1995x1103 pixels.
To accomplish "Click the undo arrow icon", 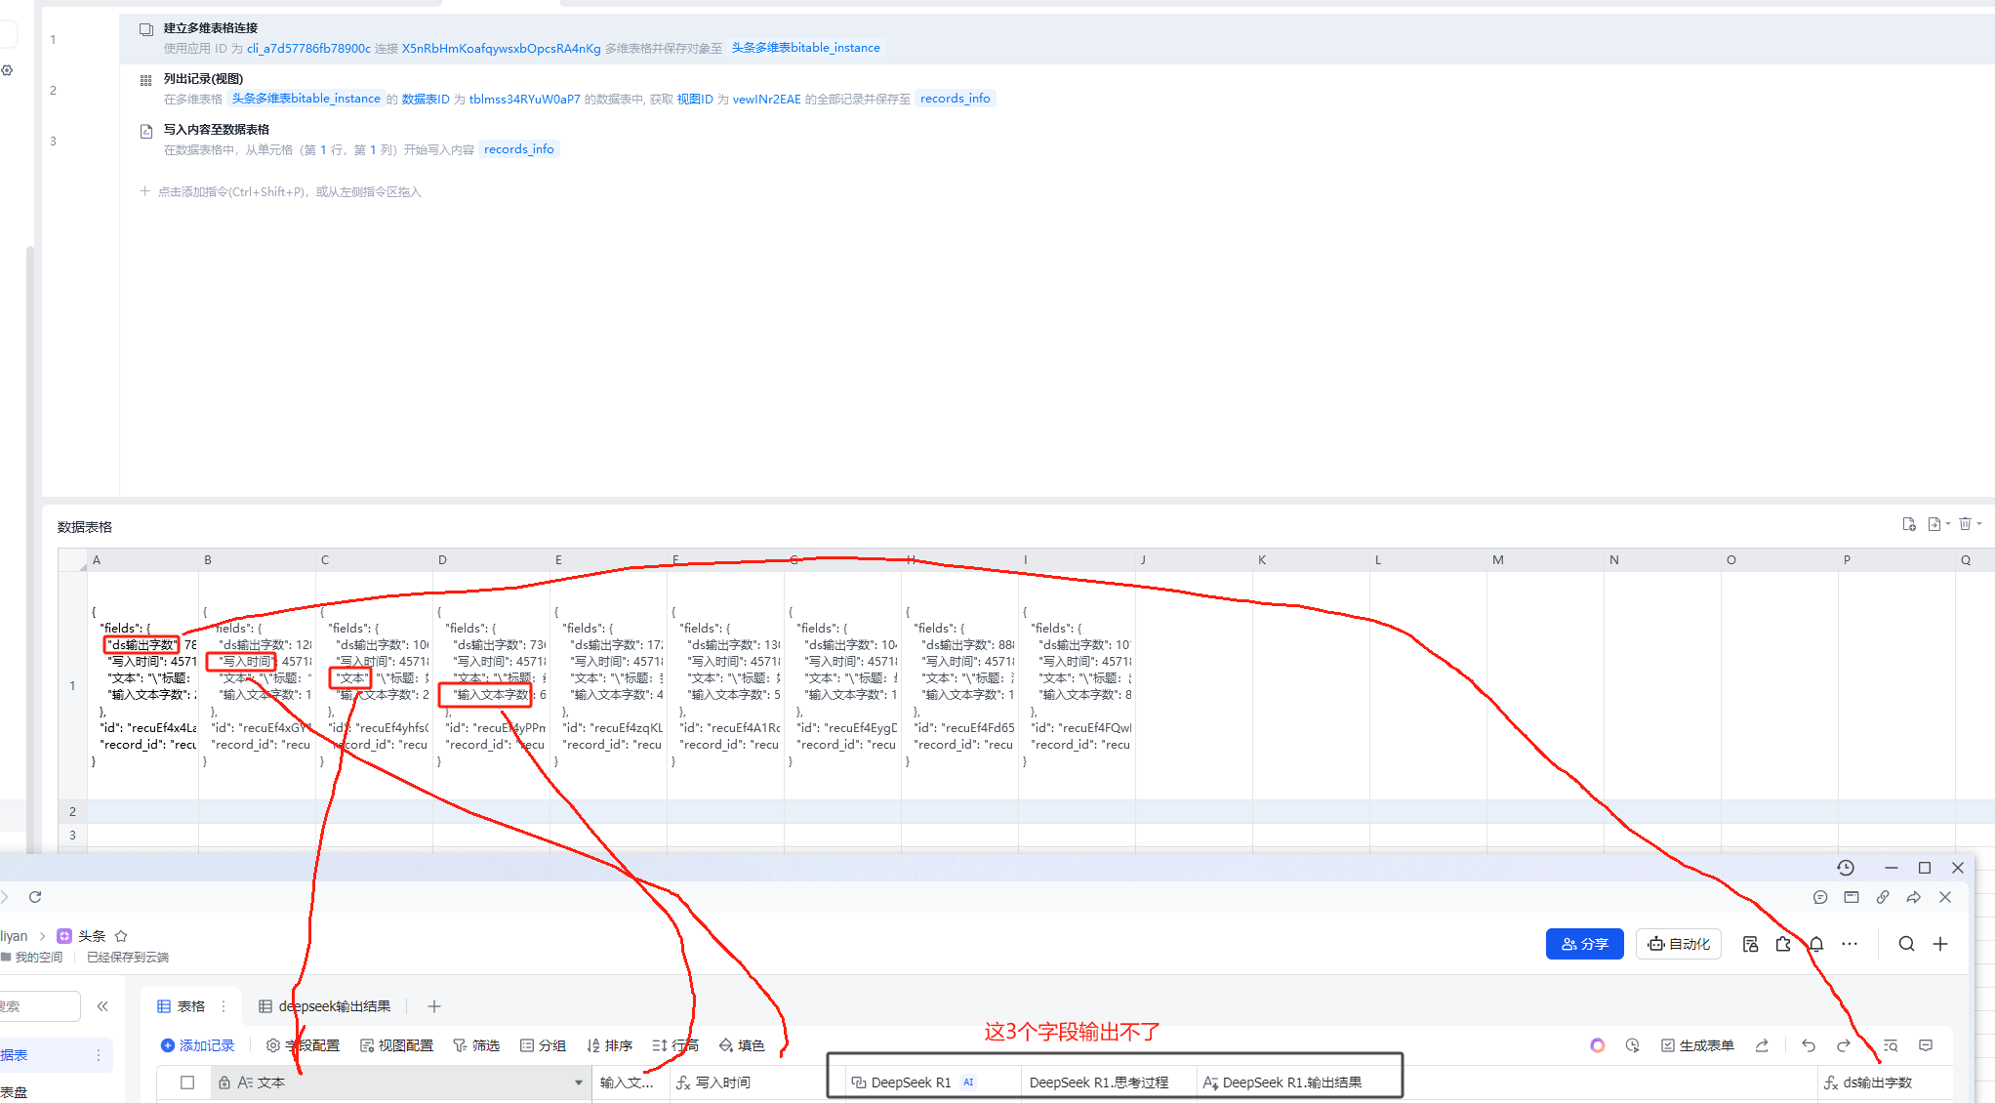I will pos(1809,1045).
